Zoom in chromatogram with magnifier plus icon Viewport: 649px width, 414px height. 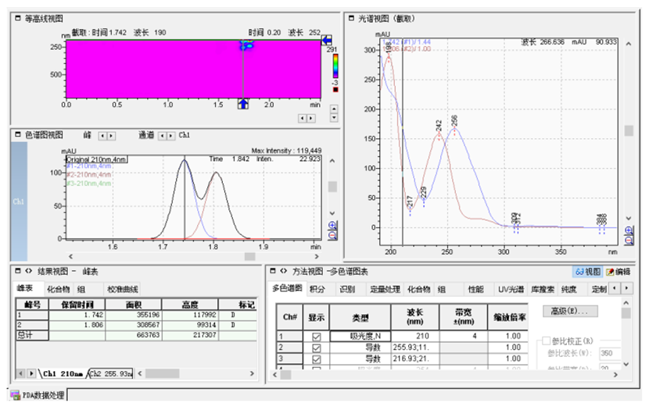pyautogui.click(x=332, y=226)
